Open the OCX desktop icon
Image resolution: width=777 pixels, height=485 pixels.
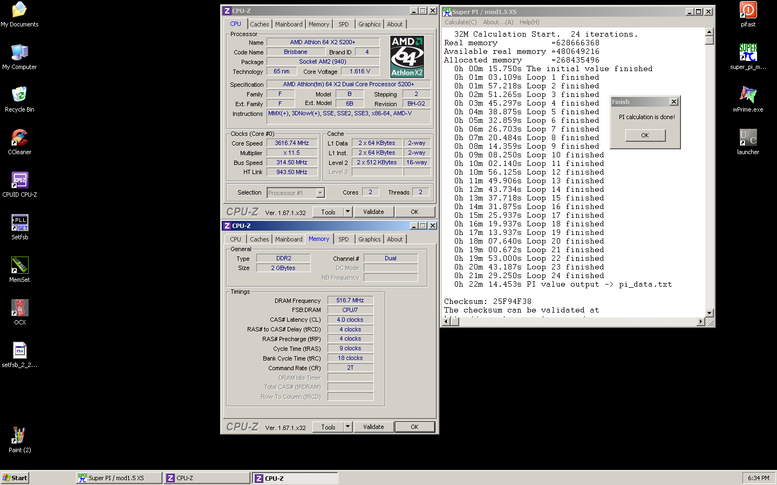pyautogui.click(x=19, y=313)
